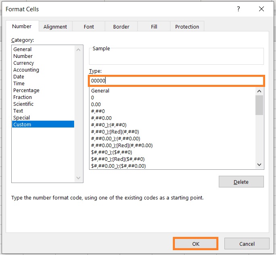This screenshot has width=276, height=255.
Task: Open the Font tab
Action: (89, 27)
